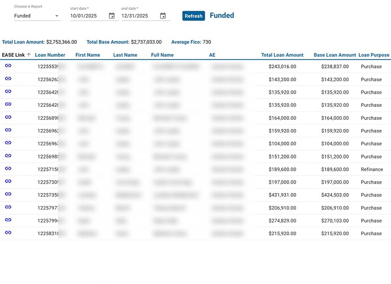Viewport: 391px width, 284px height.
Task: Open EASE link for the $164,000.00 loan
Action: (8, 117)
